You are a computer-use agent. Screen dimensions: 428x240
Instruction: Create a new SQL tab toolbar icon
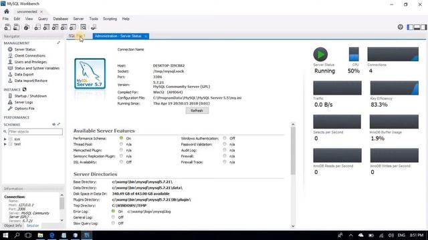(7, 27)
